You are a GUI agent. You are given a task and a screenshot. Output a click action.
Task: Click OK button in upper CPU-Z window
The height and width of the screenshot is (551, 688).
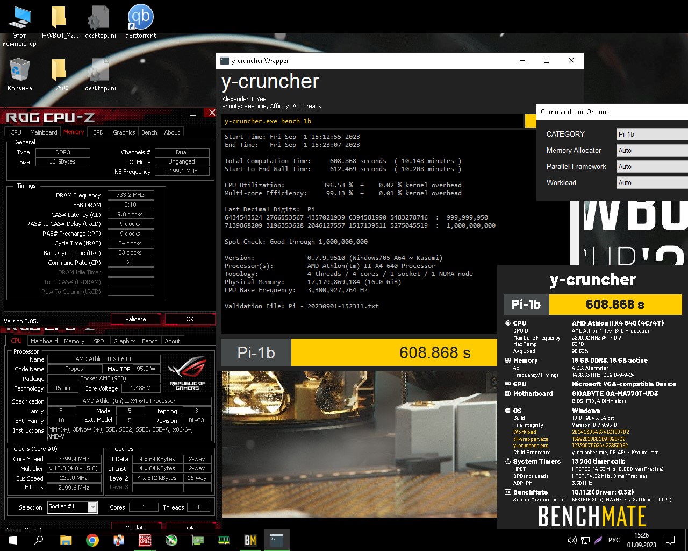[190, 319]
